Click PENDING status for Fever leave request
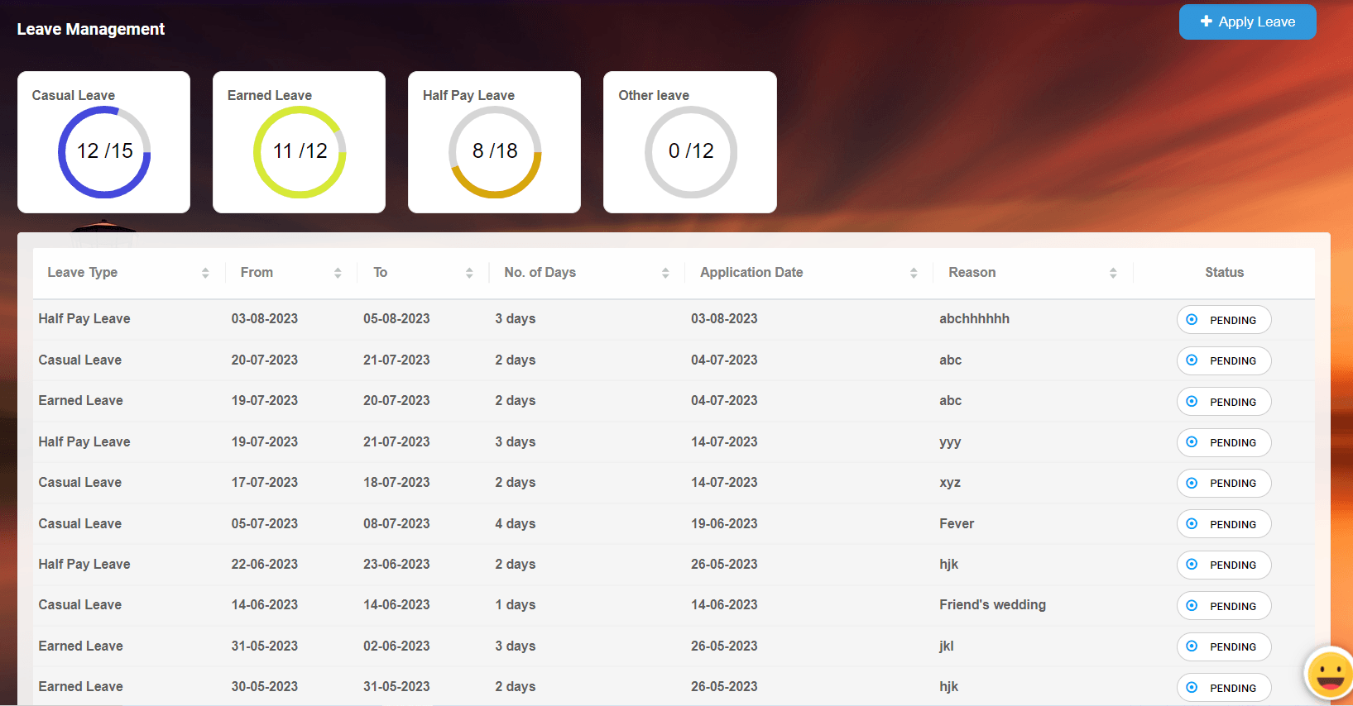The image size is (1353, 706). [x=1223, y=524]
